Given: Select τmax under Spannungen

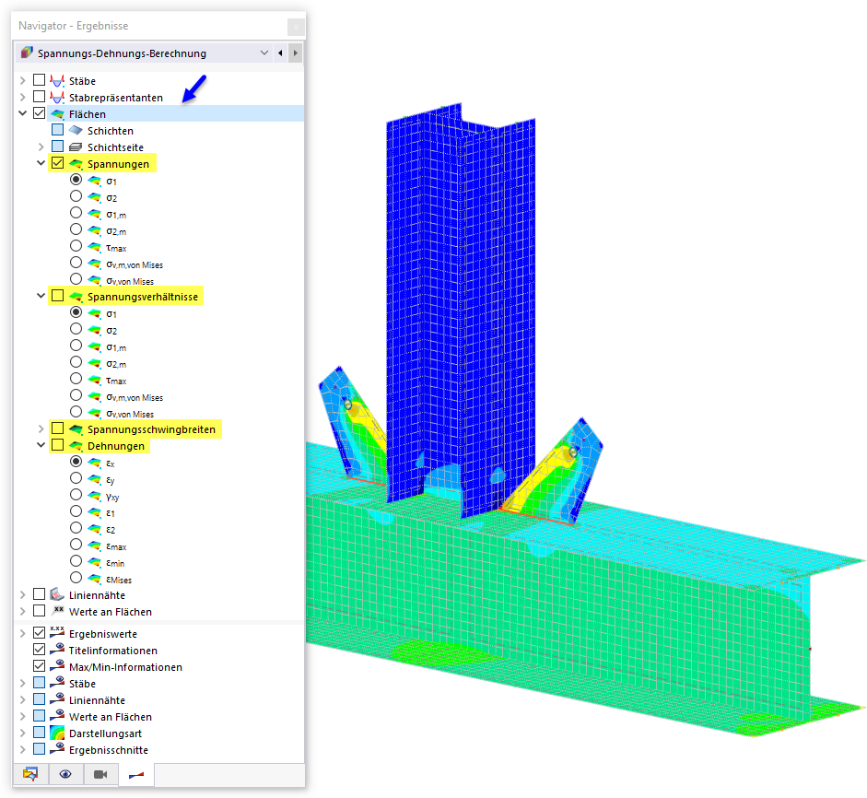Looking at the screenshot, I should click(x=76, y=246).
